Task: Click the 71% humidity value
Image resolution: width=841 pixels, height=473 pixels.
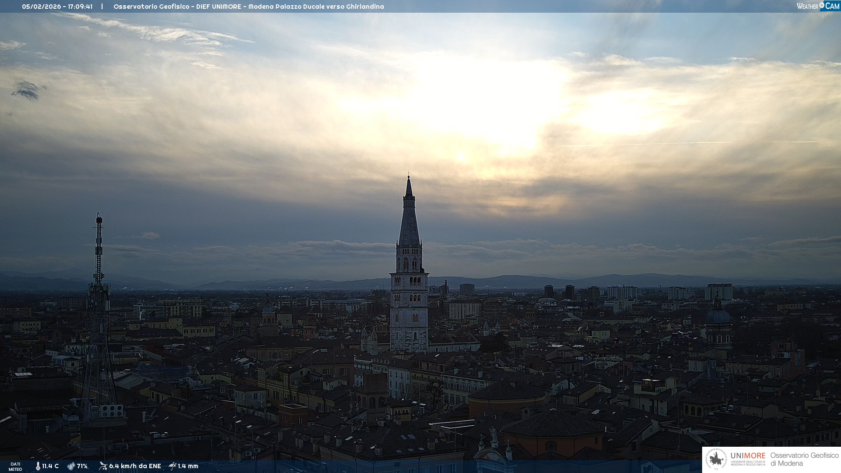Action: [x=82, y=466]
